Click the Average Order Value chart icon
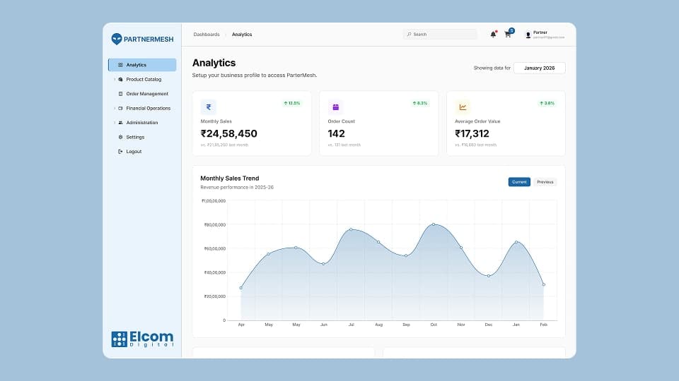Viewport: 679px width, 381px height. click(463, 107)
